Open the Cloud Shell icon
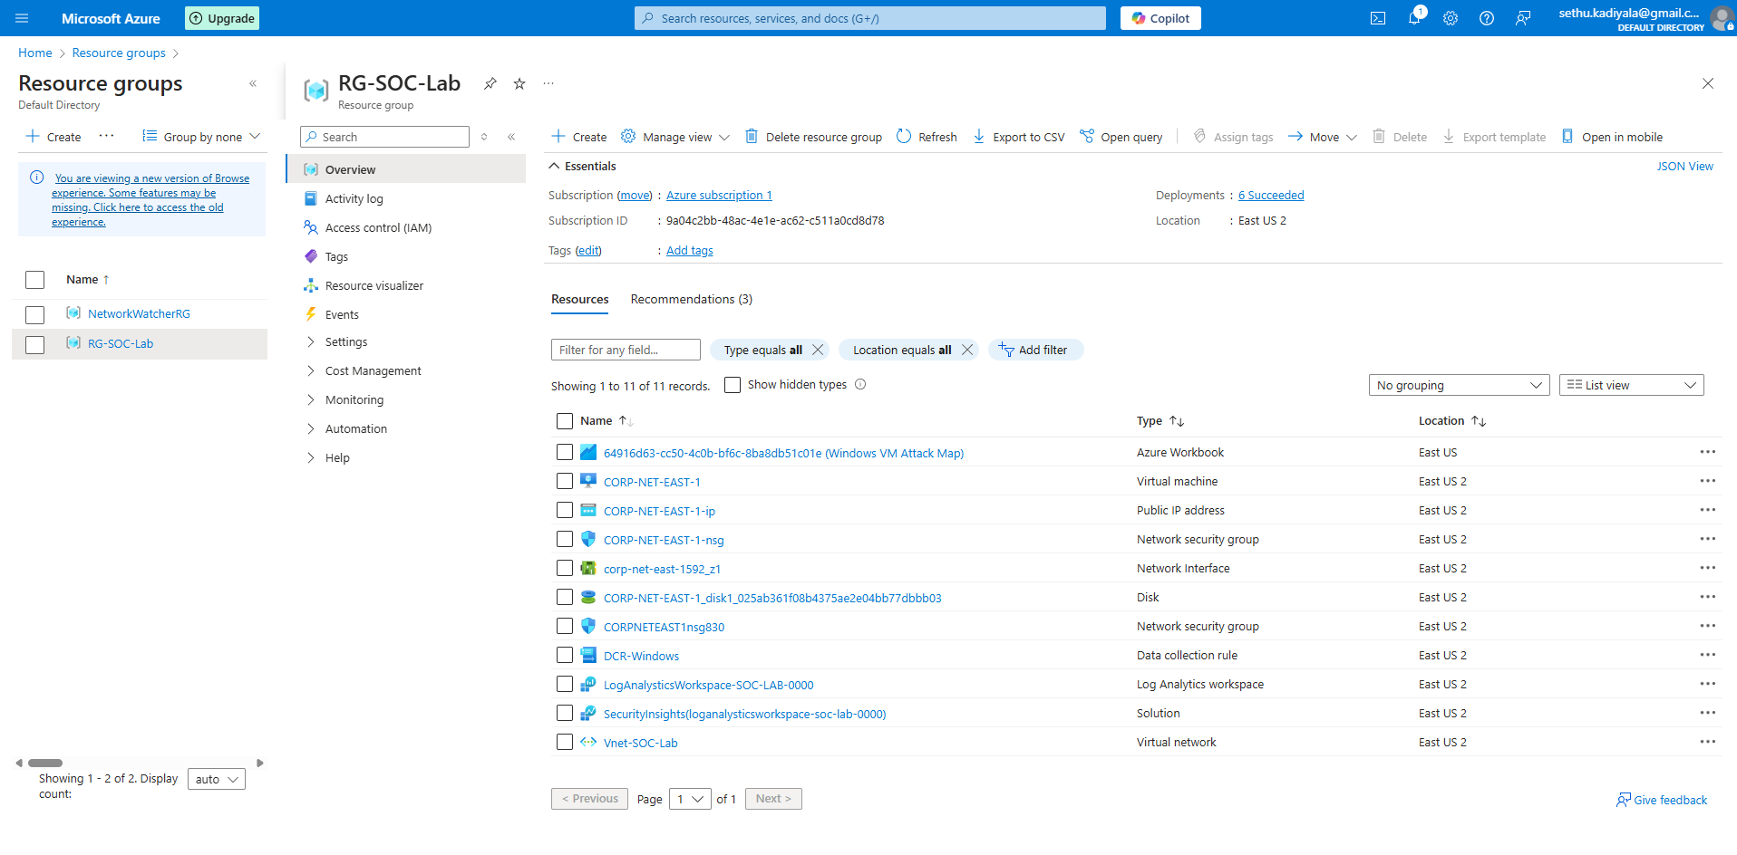This screenshot has height=855, width=1737. [x=1378, y=18]
